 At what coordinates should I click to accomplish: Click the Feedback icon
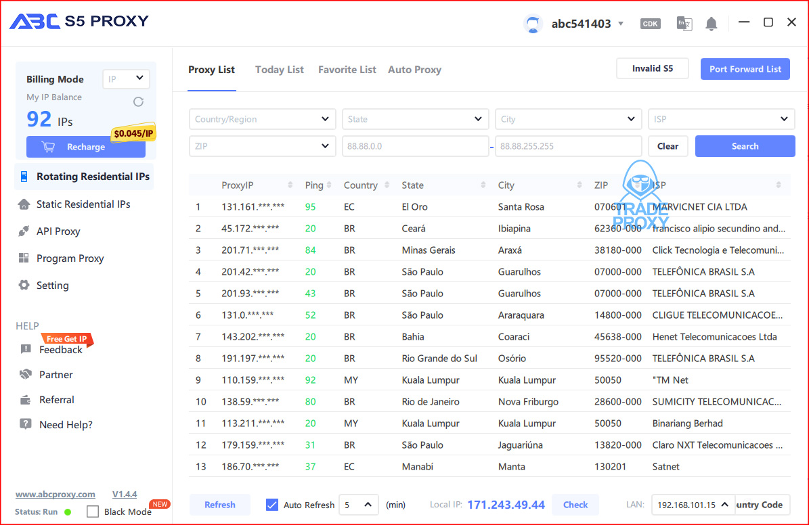click(x=25, y=349)
